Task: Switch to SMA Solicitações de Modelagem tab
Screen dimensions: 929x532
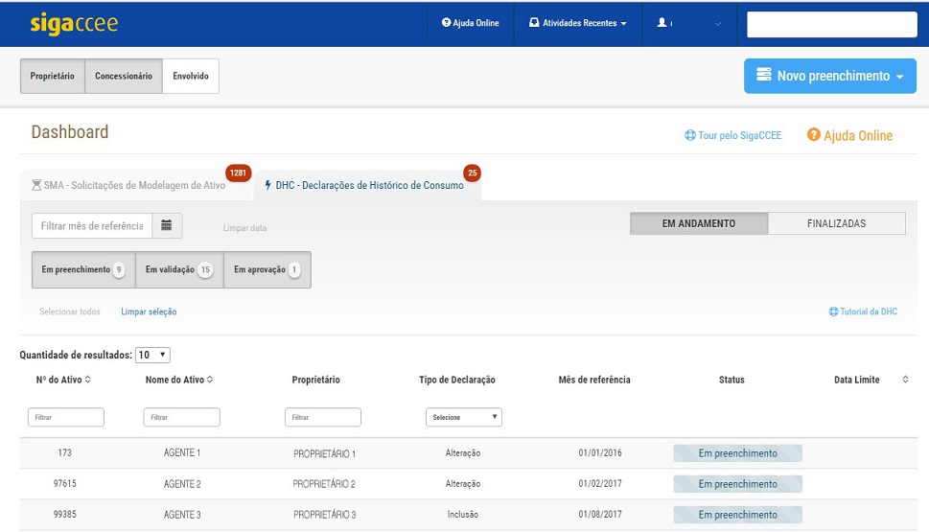Action: [x=134, y=185]
